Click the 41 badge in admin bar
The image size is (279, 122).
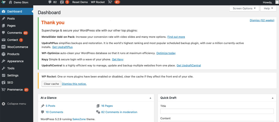(x=117, y=2)
